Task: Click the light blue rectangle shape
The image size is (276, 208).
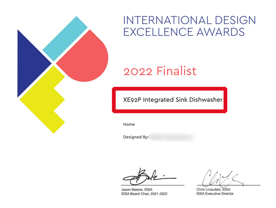Action: 65,39
